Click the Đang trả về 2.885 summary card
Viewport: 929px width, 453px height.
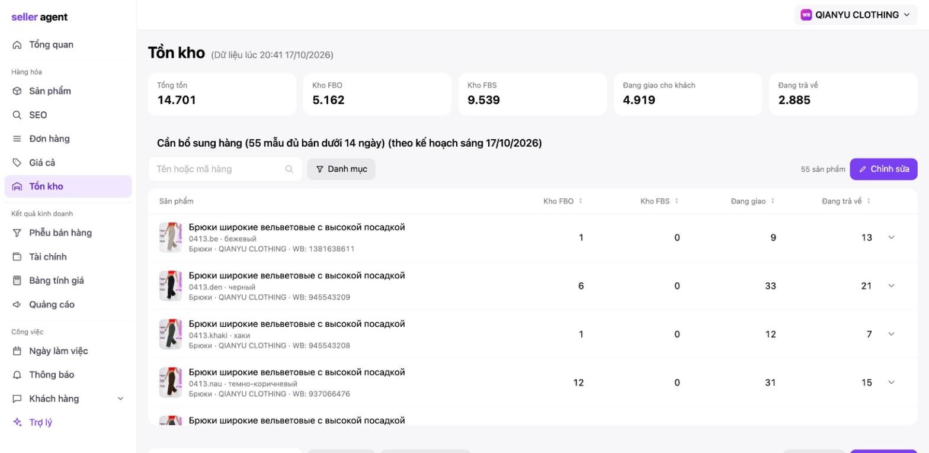click(843, 94)
